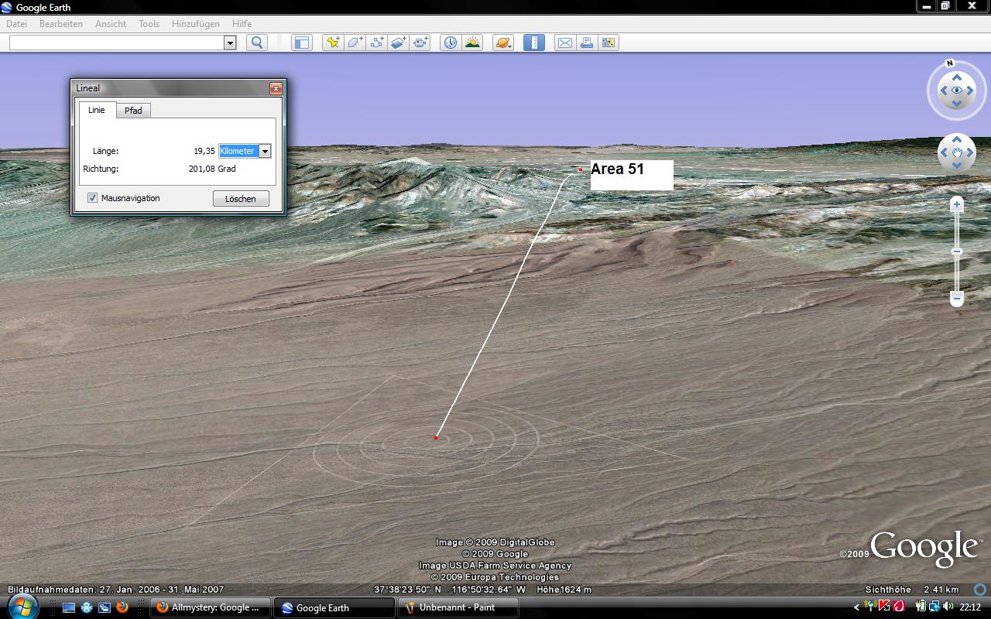Open the Ansicht menu
This screenshot has height=619, width=991.
(x=111, y=24)
